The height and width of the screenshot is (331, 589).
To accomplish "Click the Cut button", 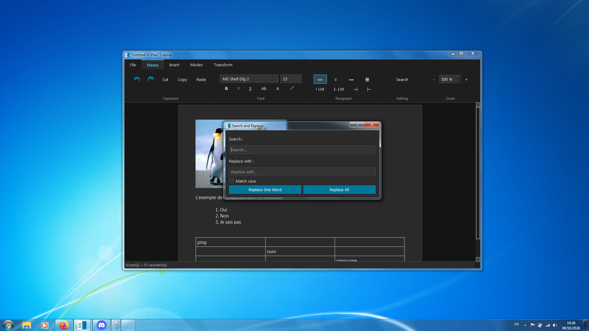I will click(165, 79).
